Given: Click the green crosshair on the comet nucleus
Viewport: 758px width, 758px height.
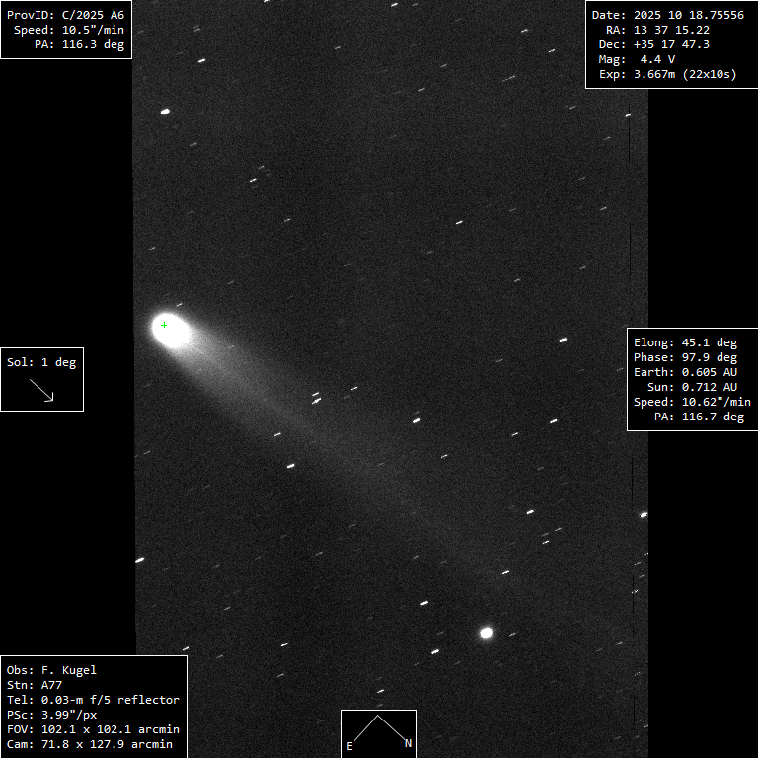Looking at the screenshot, I should (x=164, y=325).
